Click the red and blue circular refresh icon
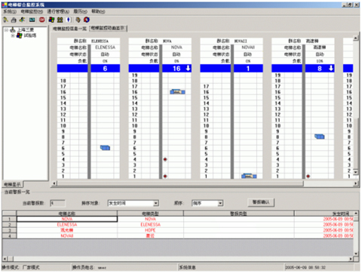Image resolution: width=362 pixels, height=274 pixels. tap(87, 20)
